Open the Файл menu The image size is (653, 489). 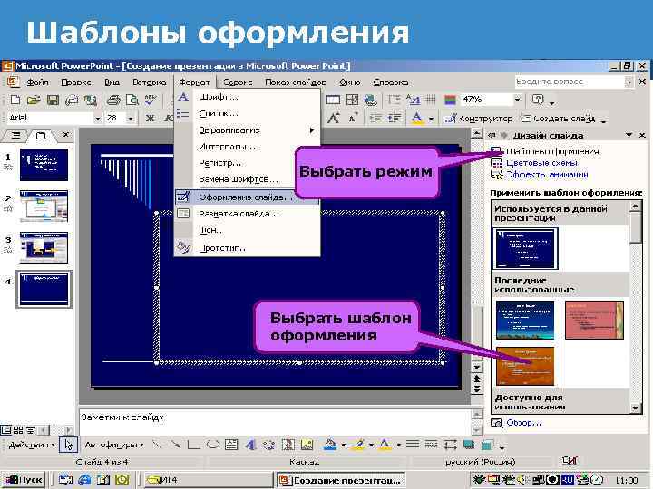point(37,82)
